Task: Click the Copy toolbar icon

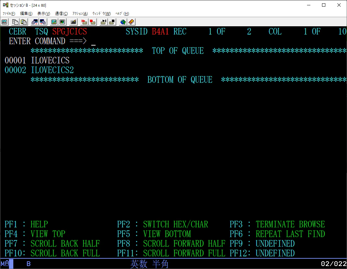Action: click(15, 22)
